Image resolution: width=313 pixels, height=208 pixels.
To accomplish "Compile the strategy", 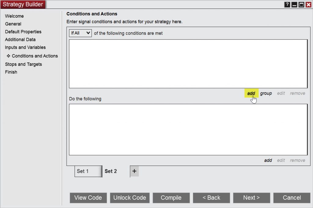I will point(171,198).
